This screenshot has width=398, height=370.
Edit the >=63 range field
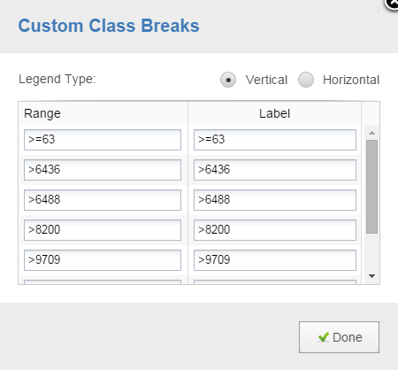103,140
